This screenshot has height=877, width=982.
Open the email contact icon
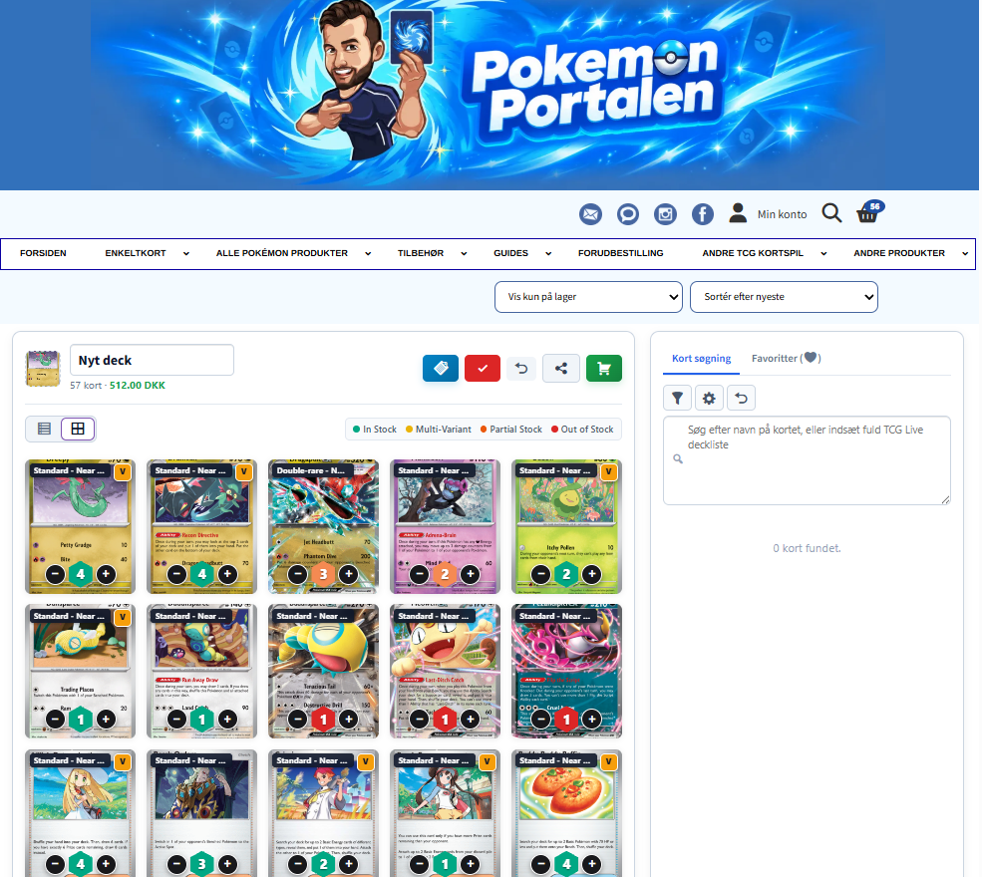(x=590, y=214)
